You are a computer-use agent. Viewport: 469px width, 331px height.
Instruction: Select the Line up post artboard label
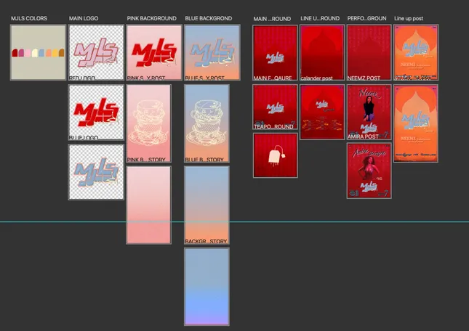pos(409,18)
